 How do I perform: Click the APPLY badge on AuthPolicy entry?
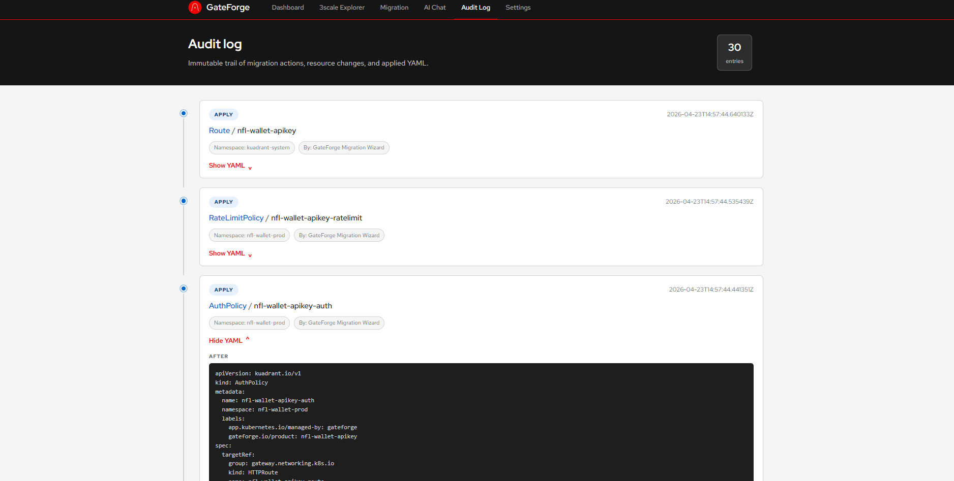pos(224,290)
